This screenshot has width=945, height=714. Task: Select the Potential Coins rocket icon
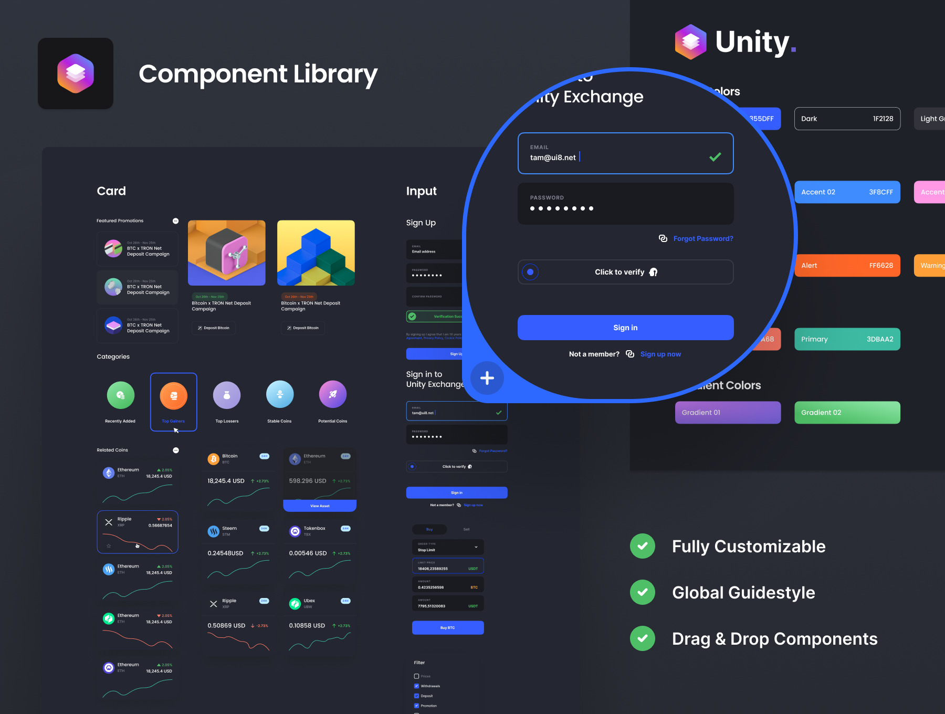coord(333,394)
